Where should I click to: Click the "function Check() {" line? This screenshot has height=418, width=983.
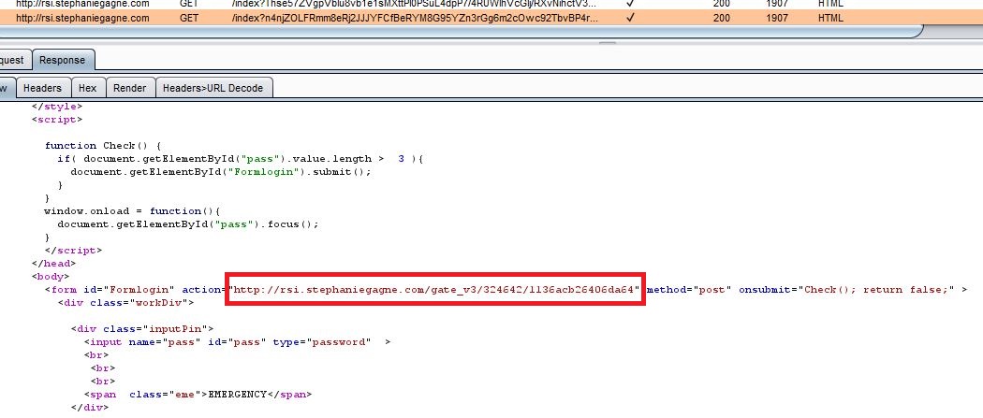click(103, 146)
